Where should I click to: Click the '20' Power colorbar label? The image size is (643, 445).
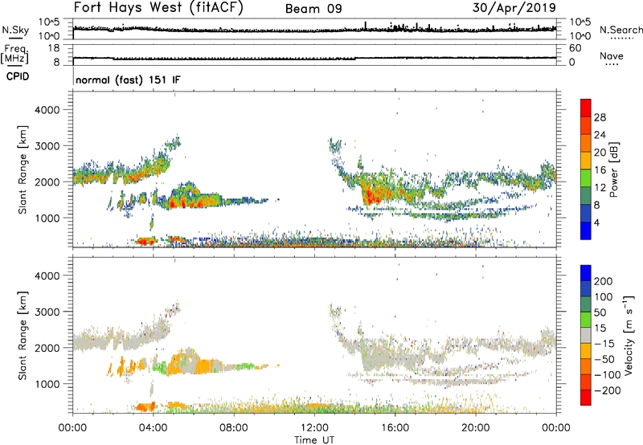pos(600,153)
